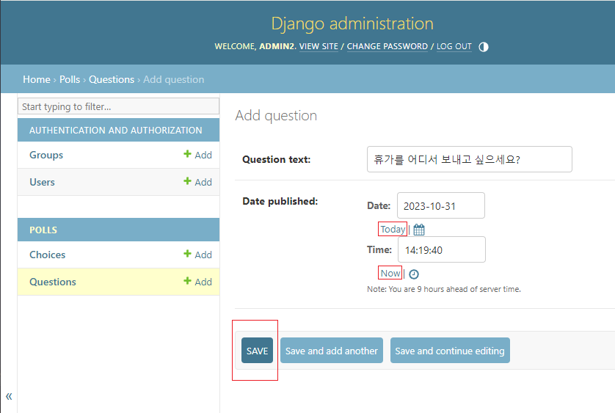Open the CHANGE PASSWORD link

387,46
